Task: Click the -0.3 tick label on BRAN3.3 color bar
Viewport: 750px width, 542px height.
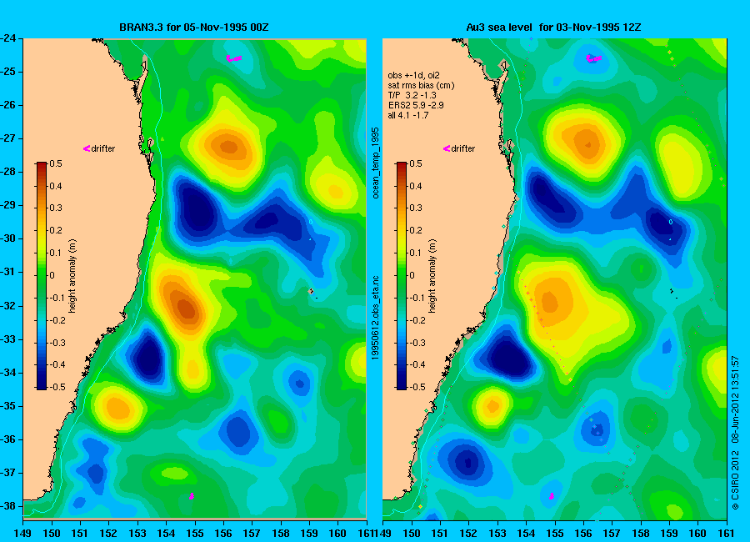Action: (57, 343)
